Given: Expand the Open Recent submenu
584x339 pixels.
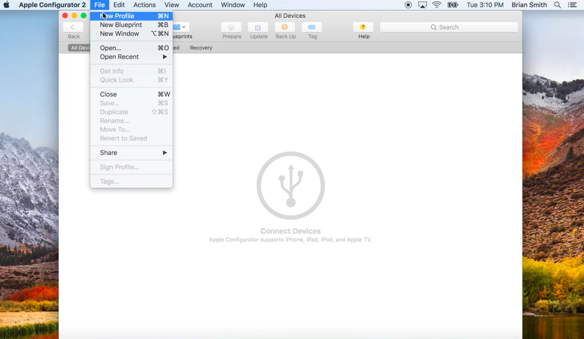Looking at the screenshot, I should coord(131,57).
